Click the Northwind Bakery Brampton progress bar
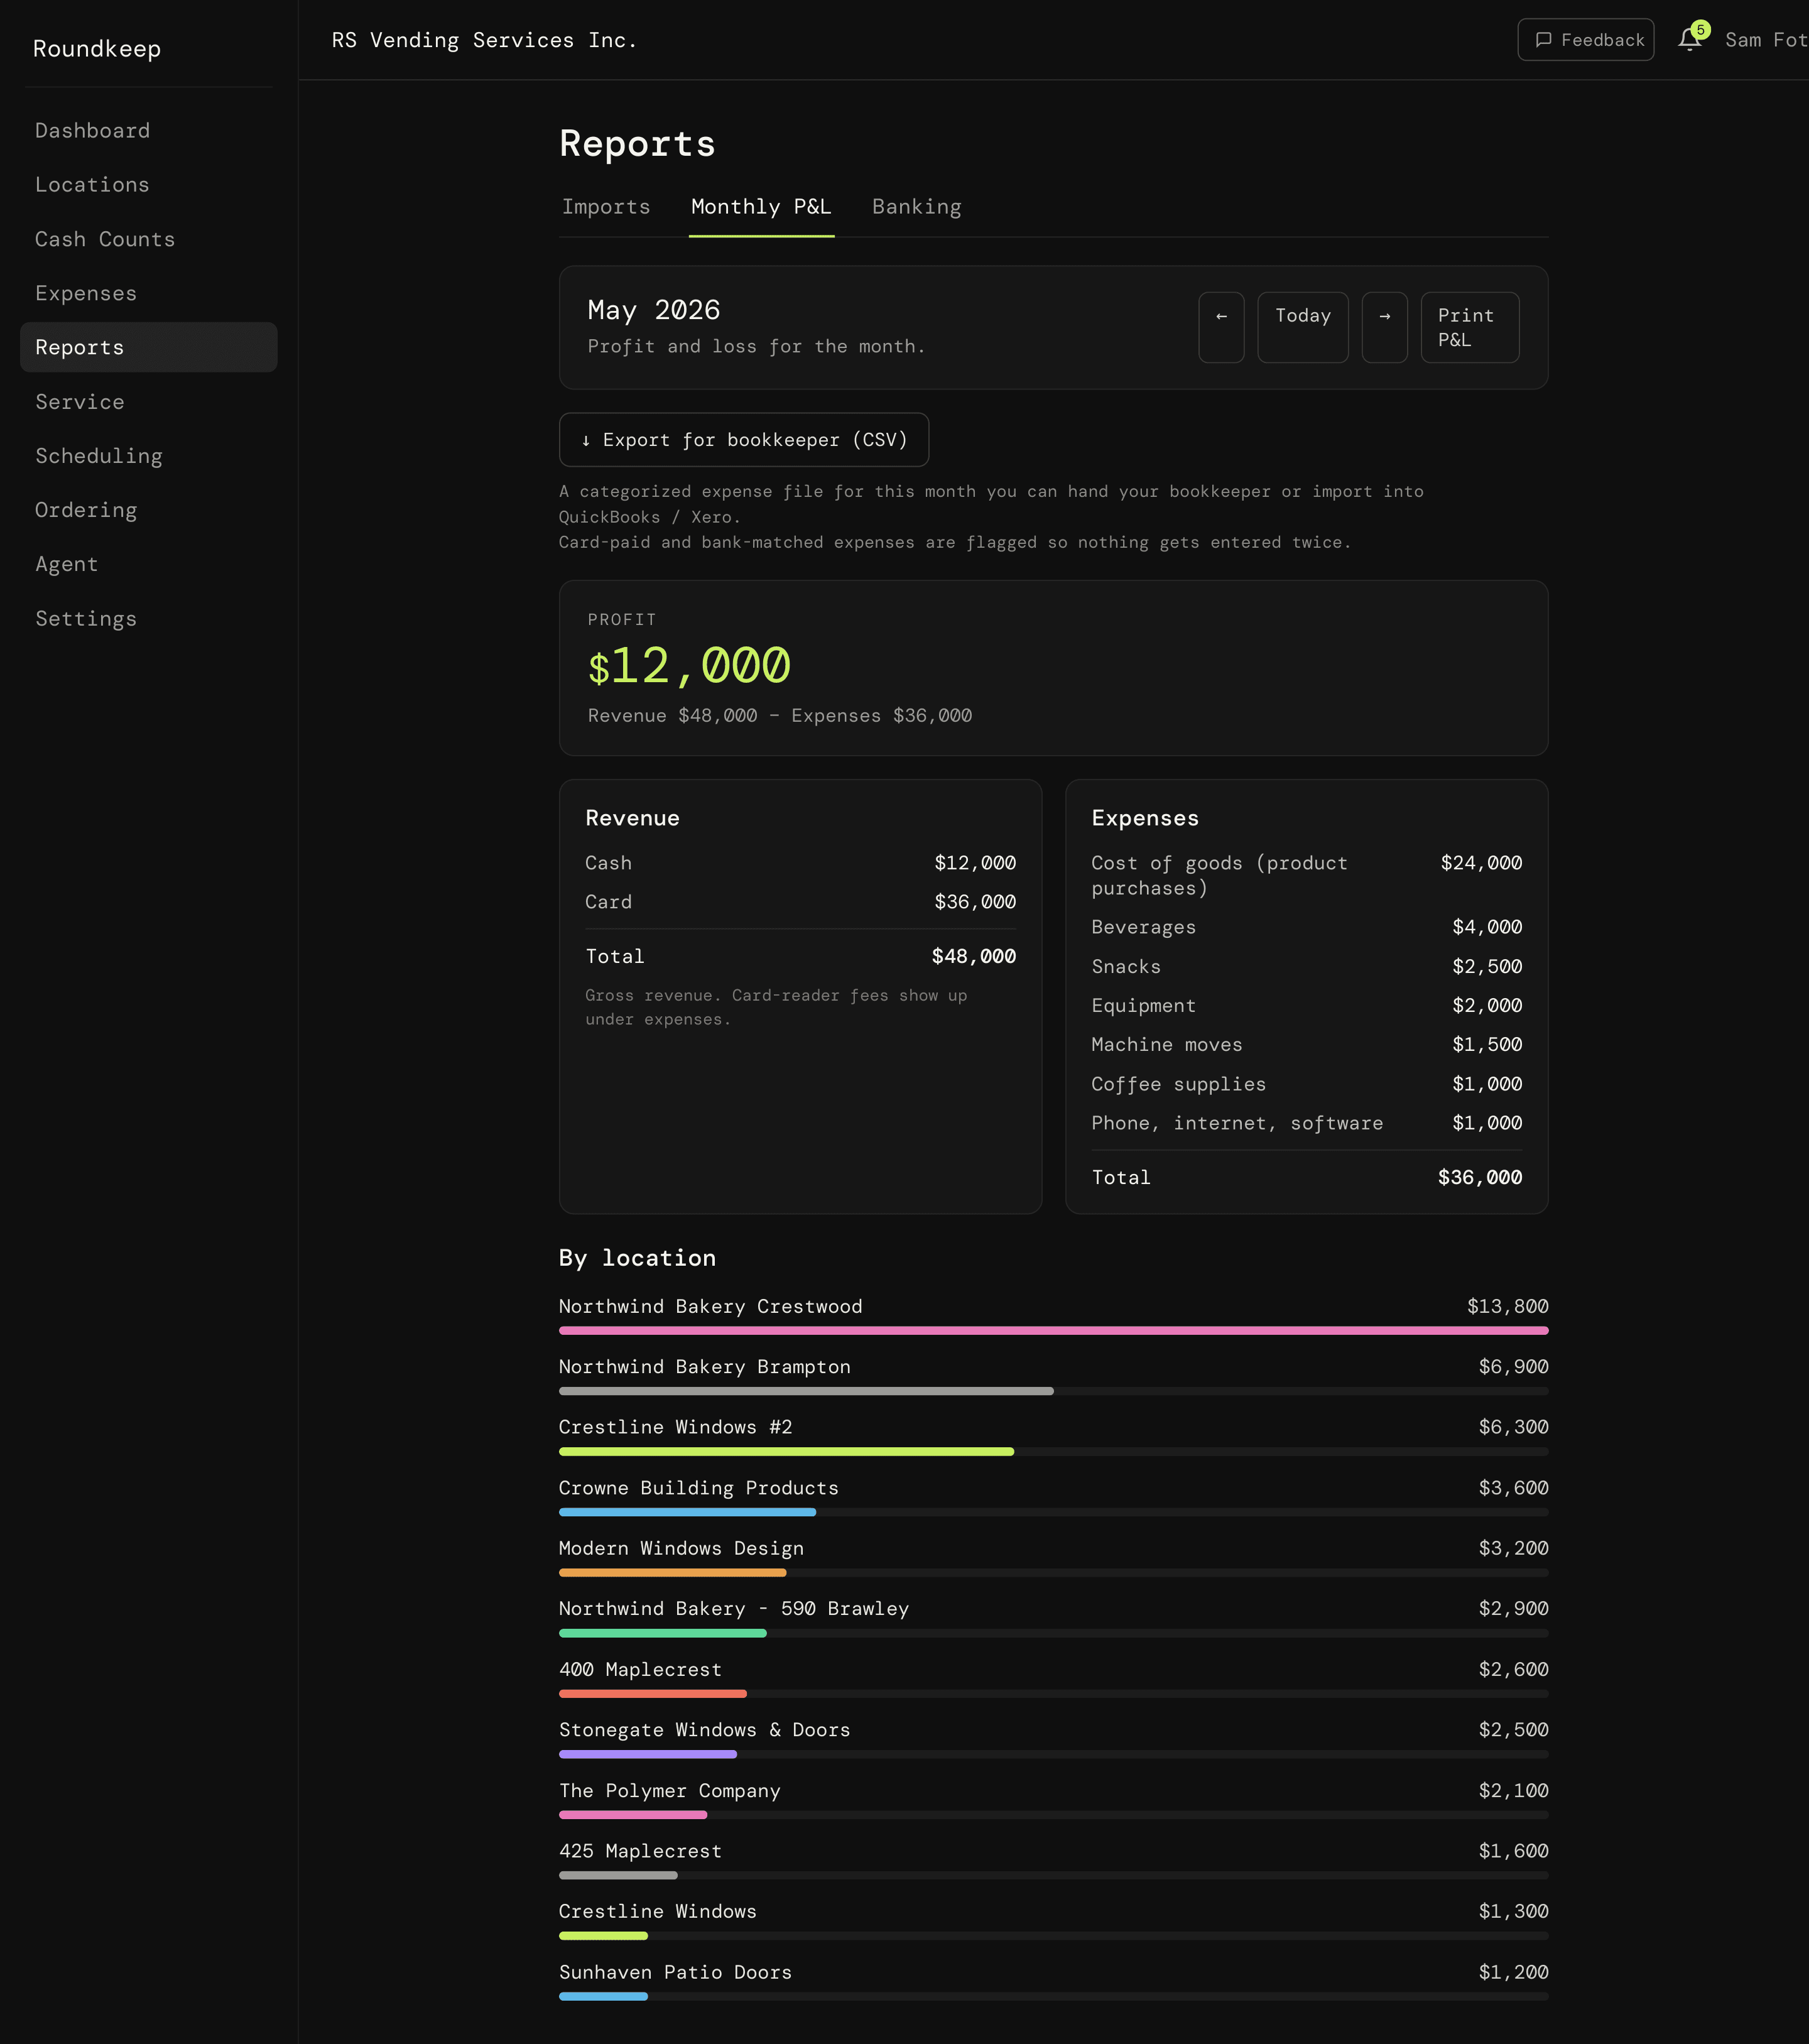 tap(1053, 1391)
